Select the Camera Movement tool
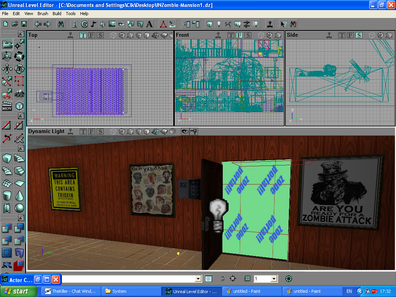The width and height of the screenshot is (396, 297). pos(7,45)
